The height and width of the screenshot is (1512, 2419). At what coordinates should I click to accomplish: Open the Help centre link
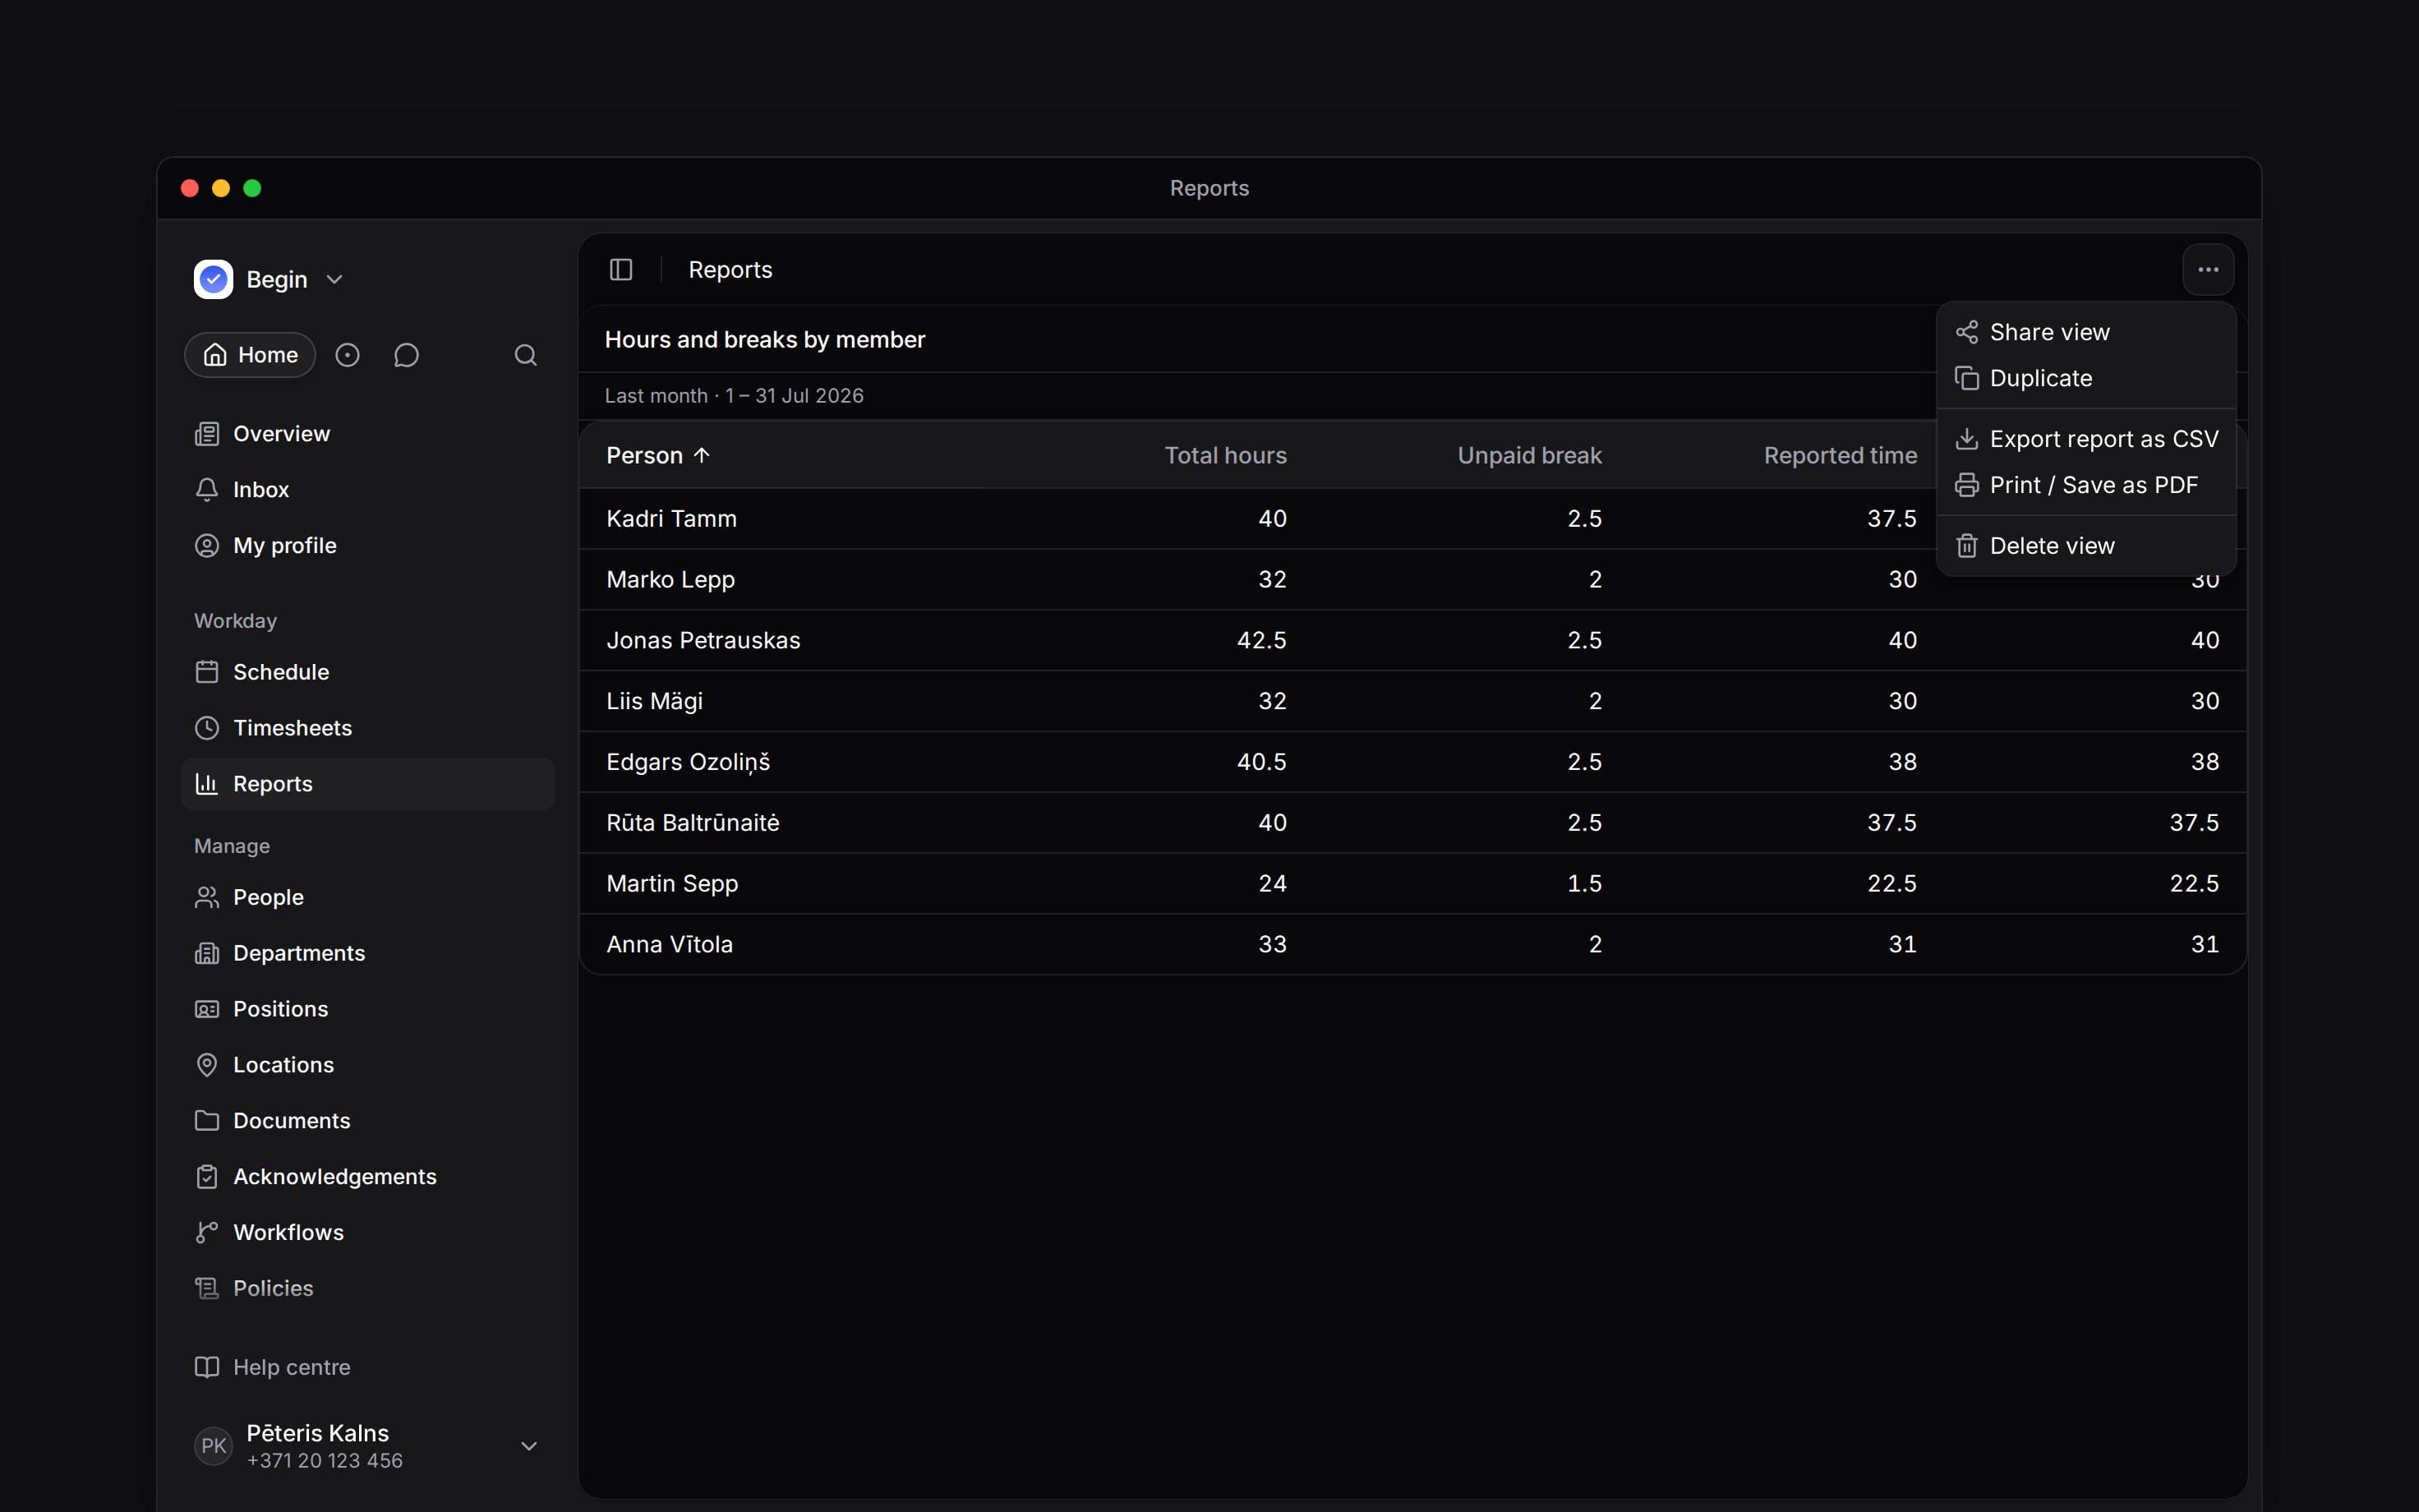click(x=273, y=1367)
